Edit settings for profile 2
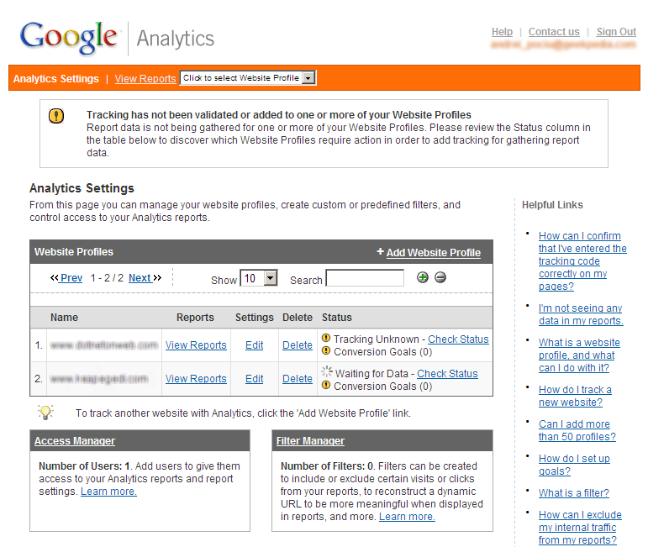 pyautogui.click(x=254, y=379)
